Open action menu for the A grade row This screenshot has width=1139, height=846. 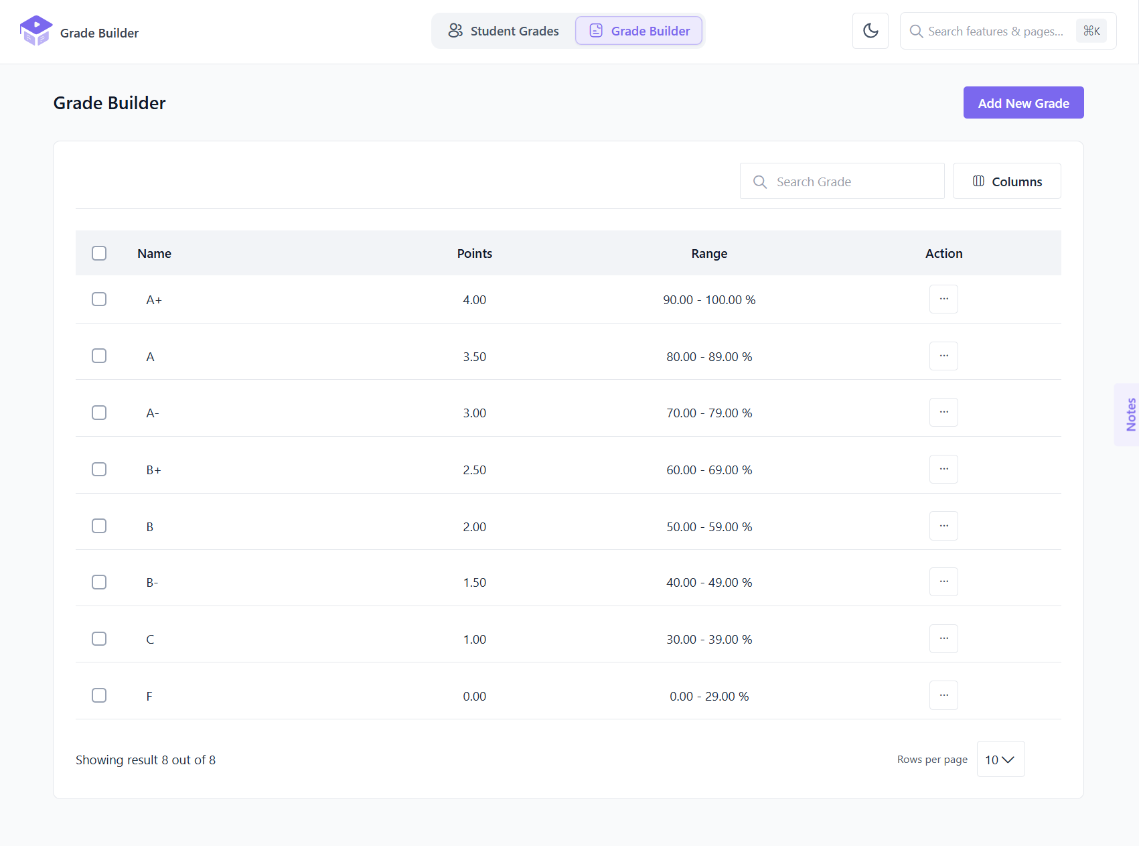click(943, 356)
